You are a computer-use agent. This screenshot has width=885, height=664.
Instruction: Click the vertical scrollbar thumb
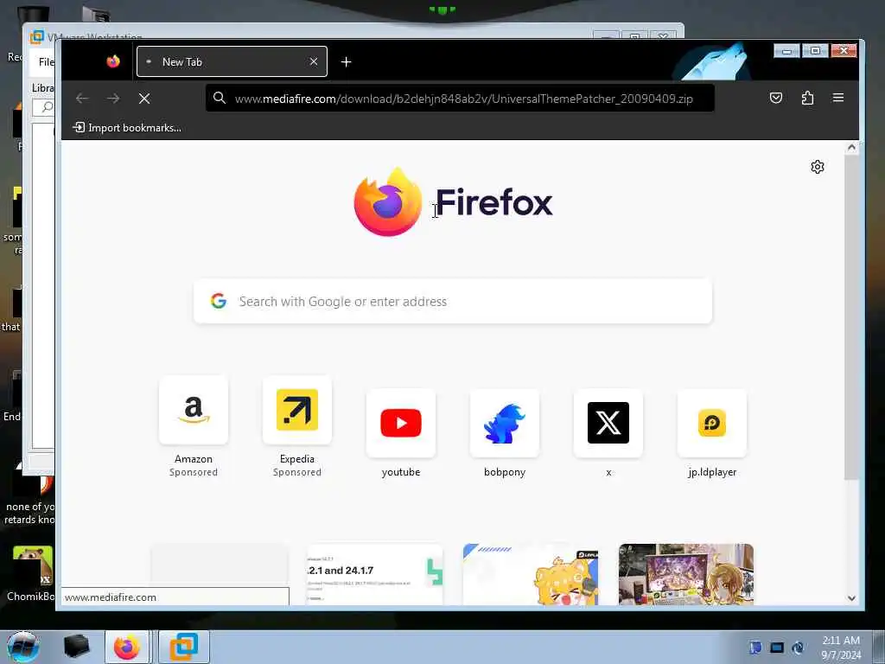coord(851,317)
